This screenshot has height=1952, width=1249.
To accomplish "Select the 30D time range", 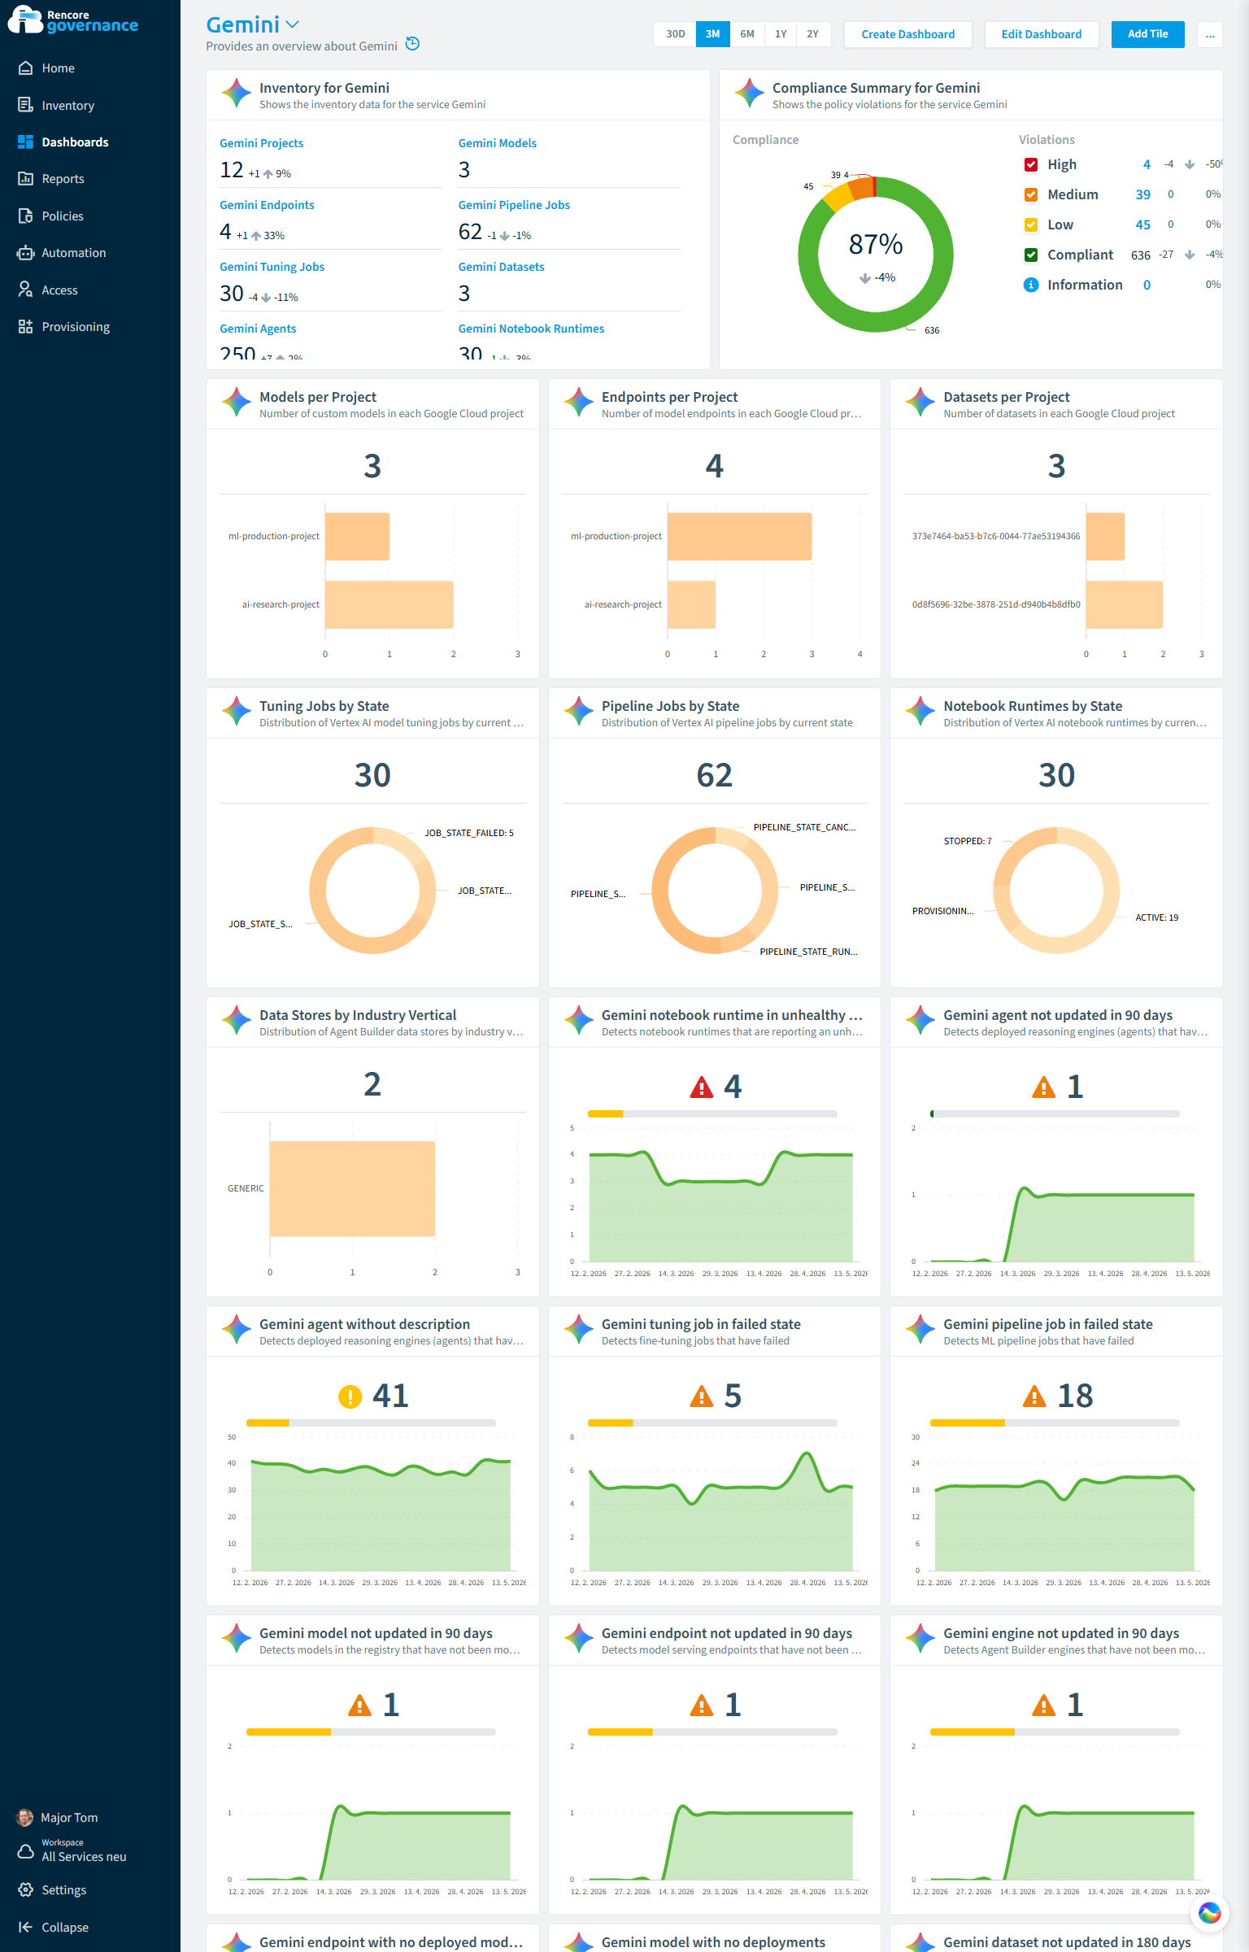I will click(x=675, y=34).
